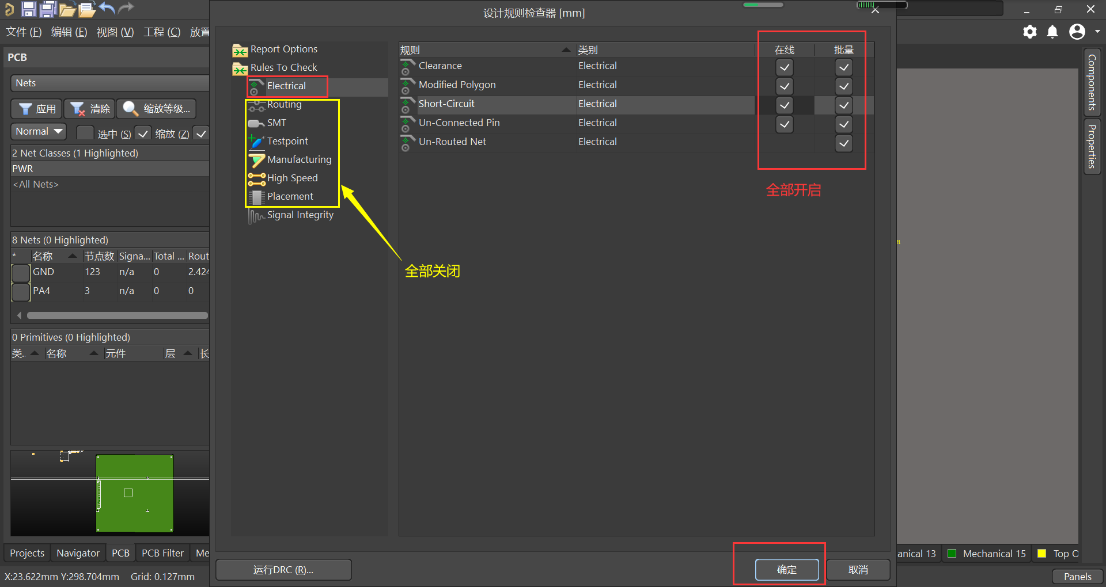The image size is (1106, 587).
Task: Click the filter funnel icon on 应用
Action: (x=25, y=109)
